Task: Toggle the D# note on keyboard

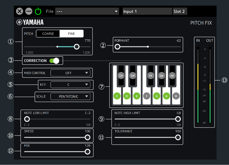Action: (x=132, y=76)
